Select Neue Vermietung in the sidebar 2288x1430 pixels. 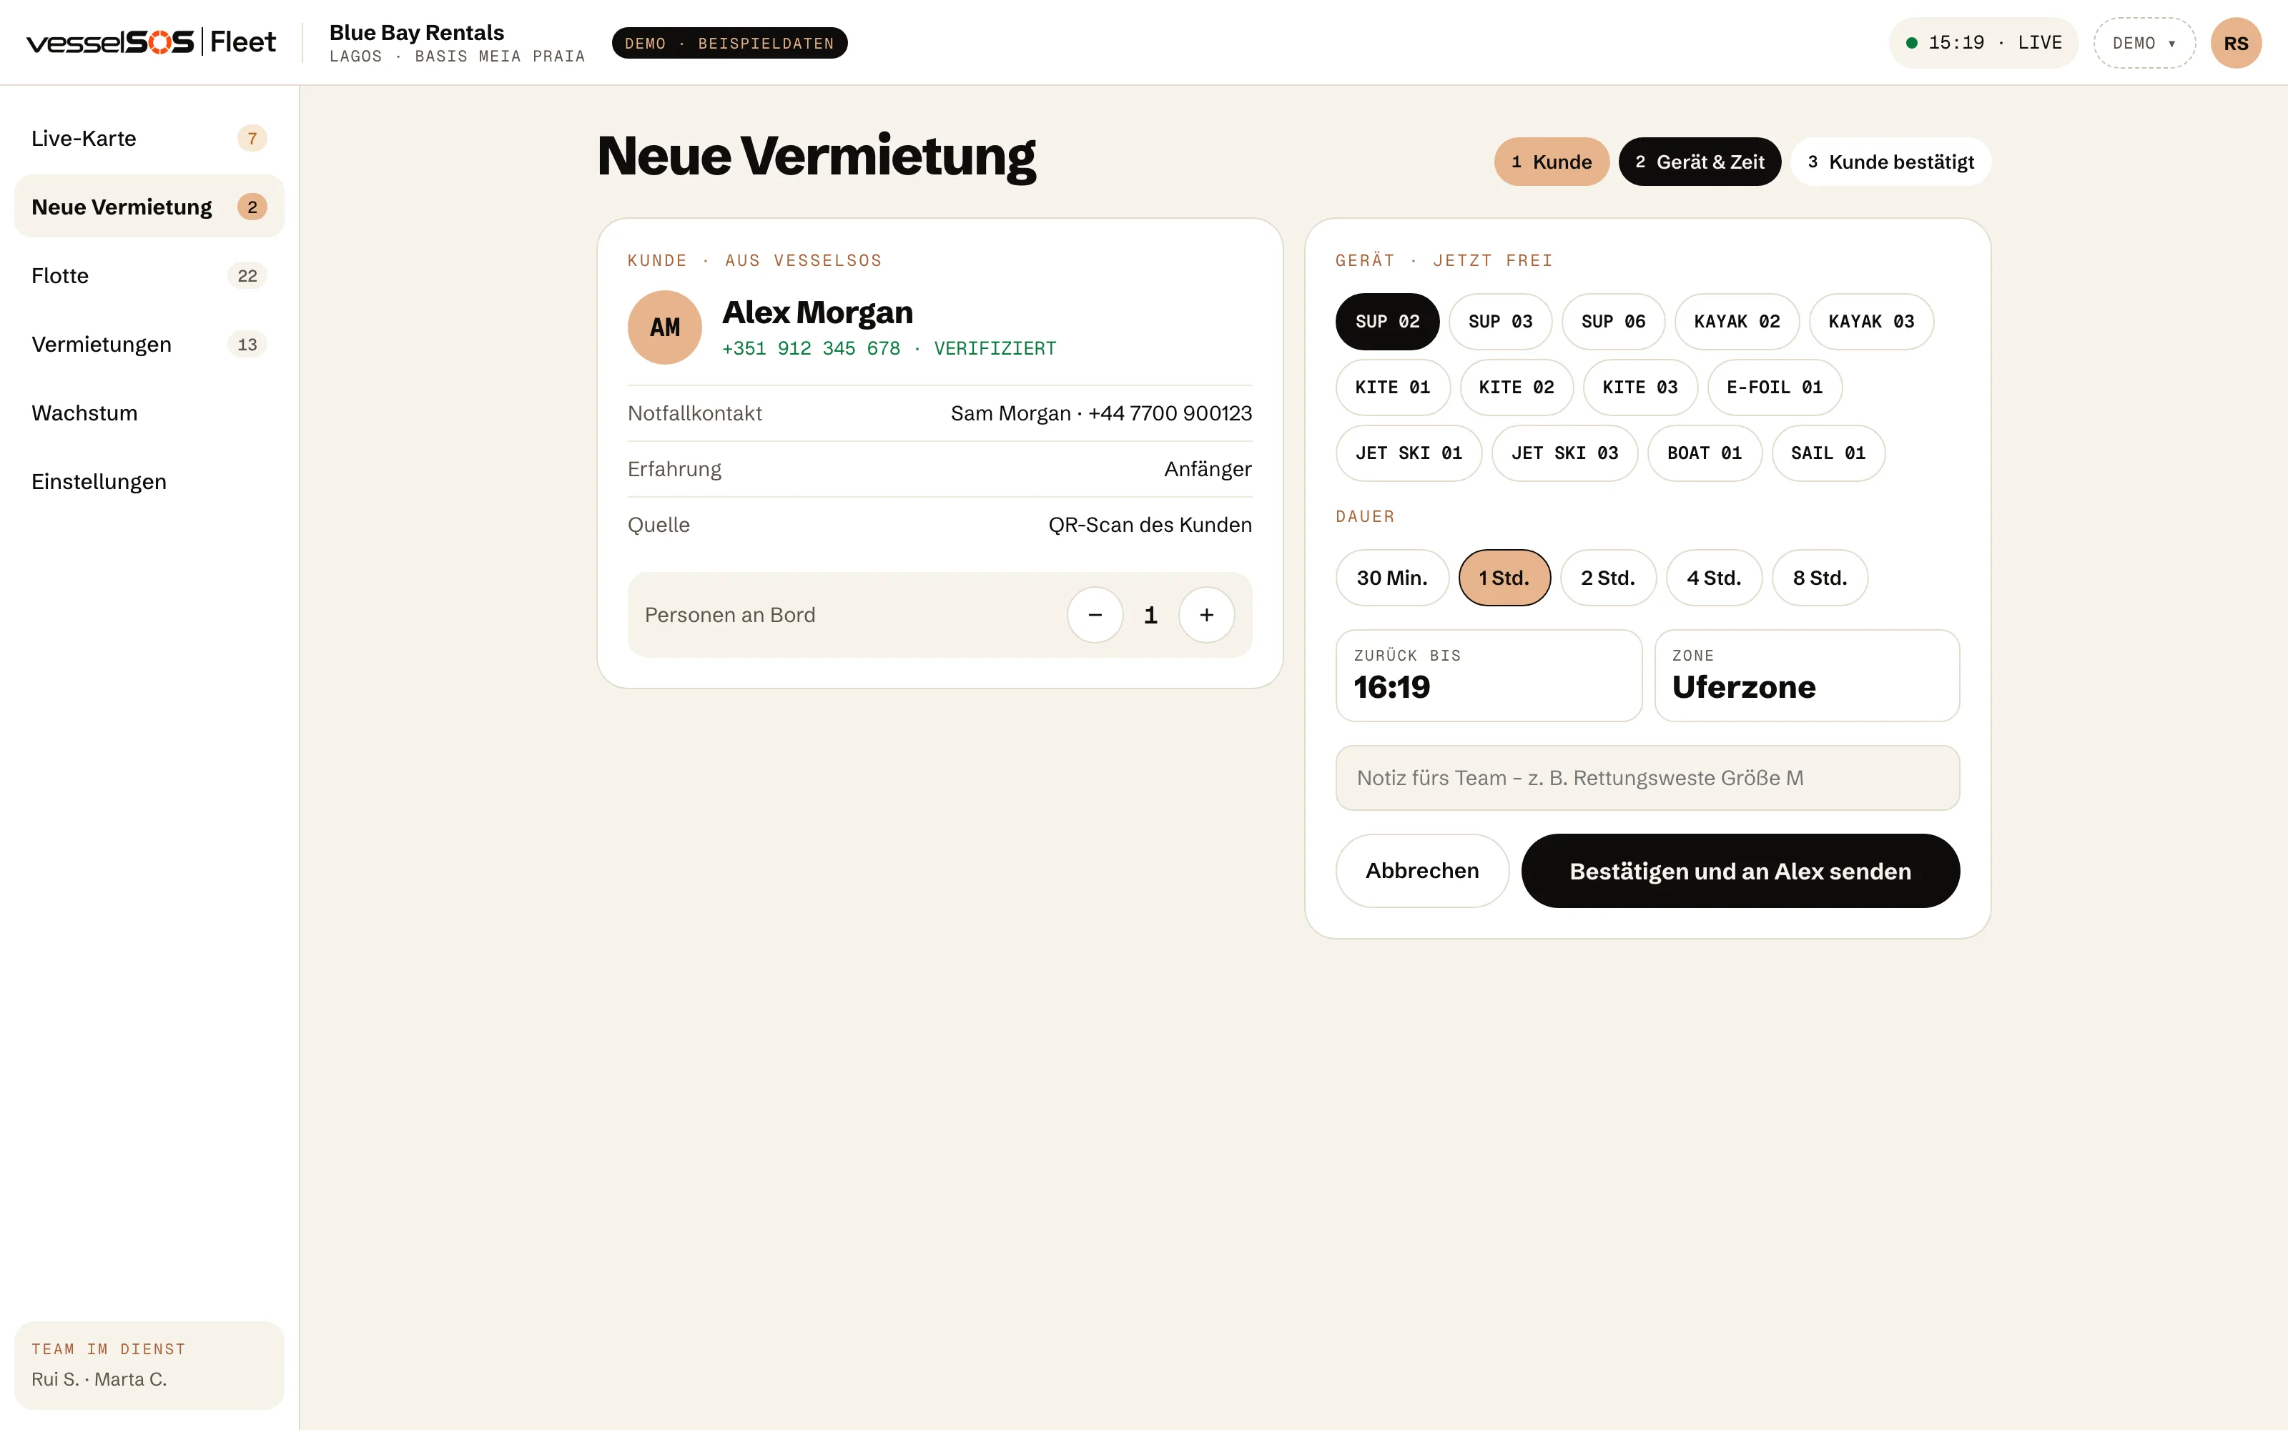click(x=149, y=206)
